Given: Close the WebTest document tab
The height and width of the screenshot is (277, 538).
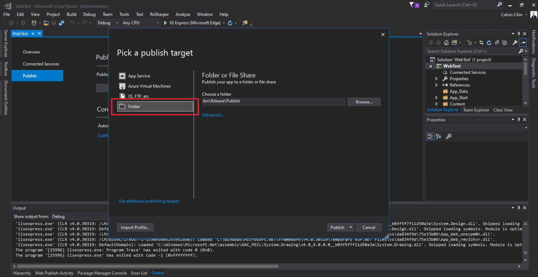Looking at the screenshot, I should click(x=39, y=33).
